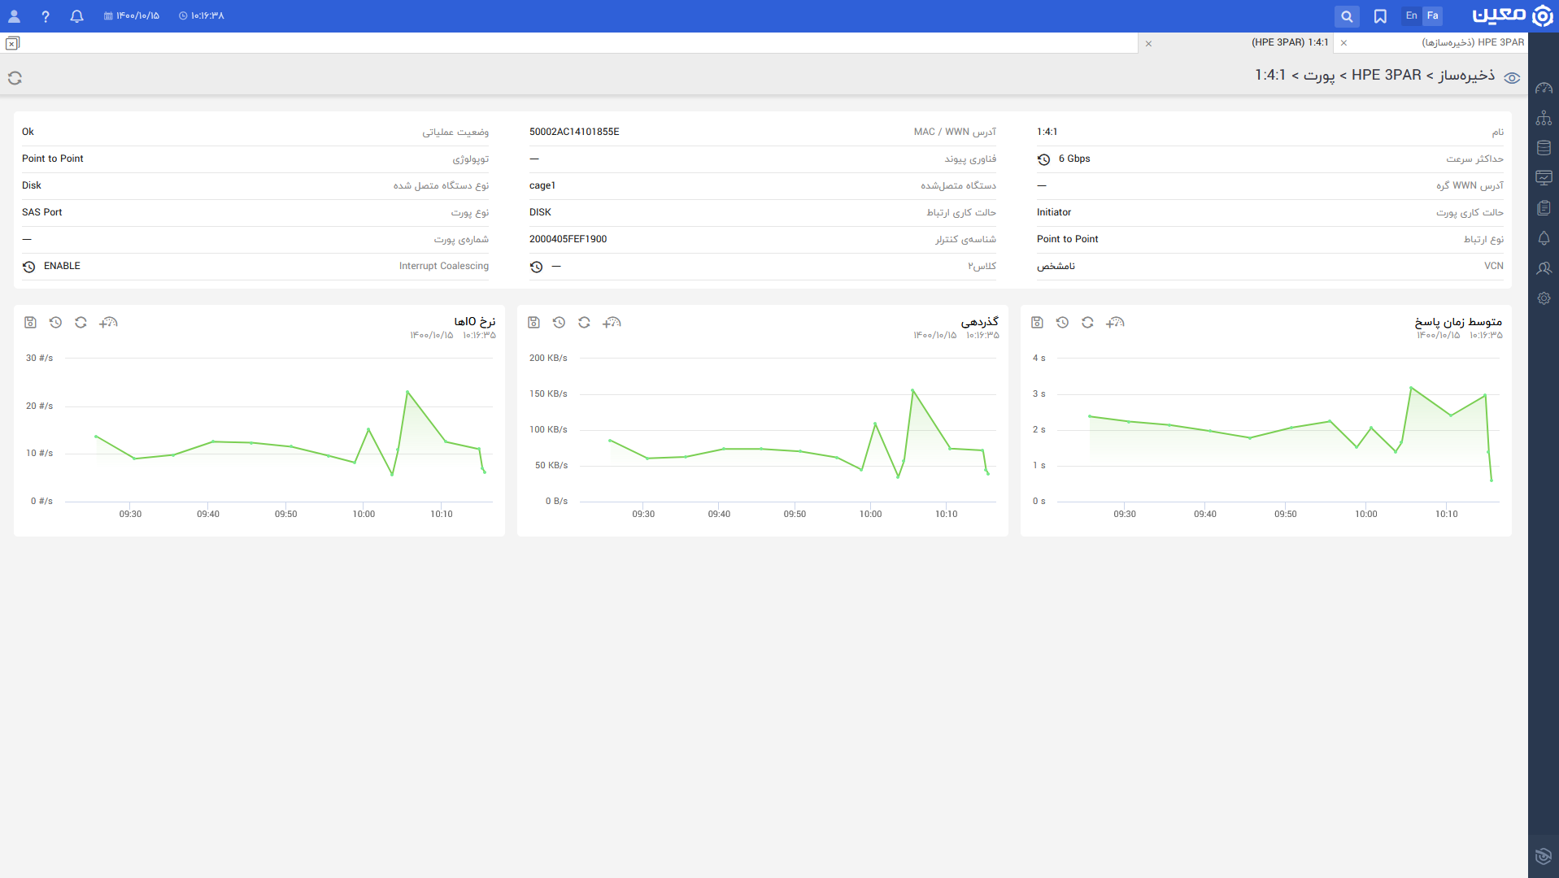Save the IO rate chart
1559x878 pixels.
tap(30, 323)
